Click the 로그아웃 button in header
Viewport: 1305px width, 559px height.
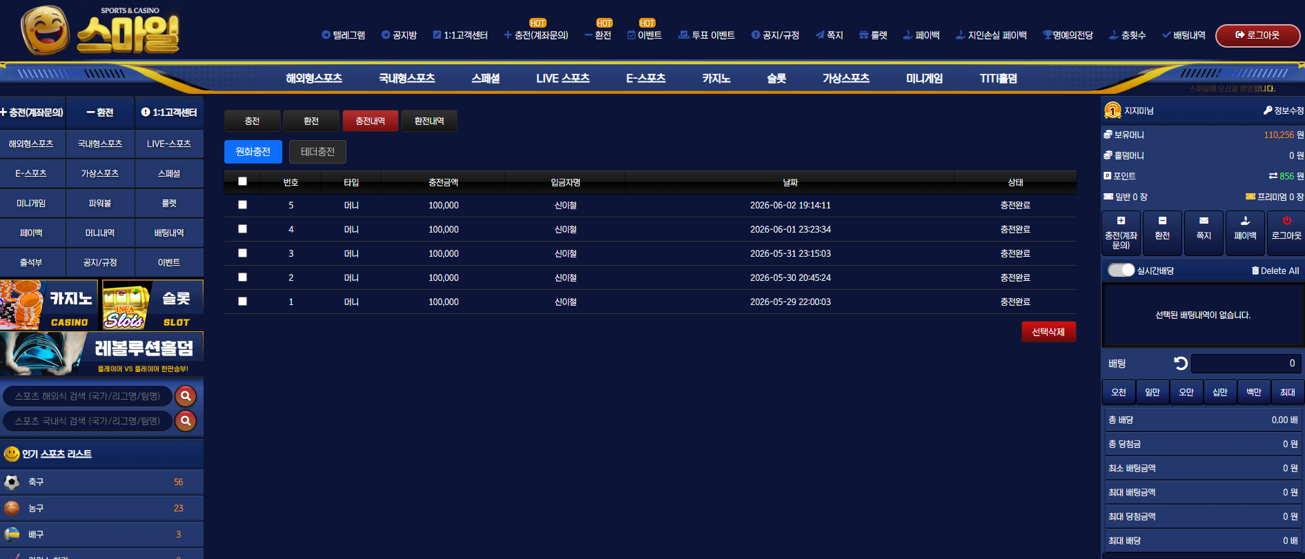click(1257, 35)
